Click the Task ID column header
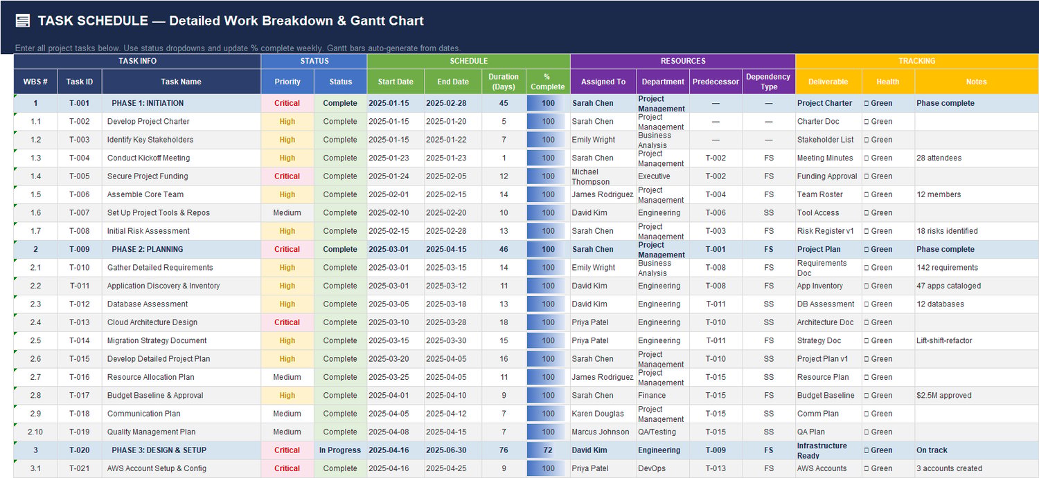This screenshot has width=1039, height=478. click(80, 82)
